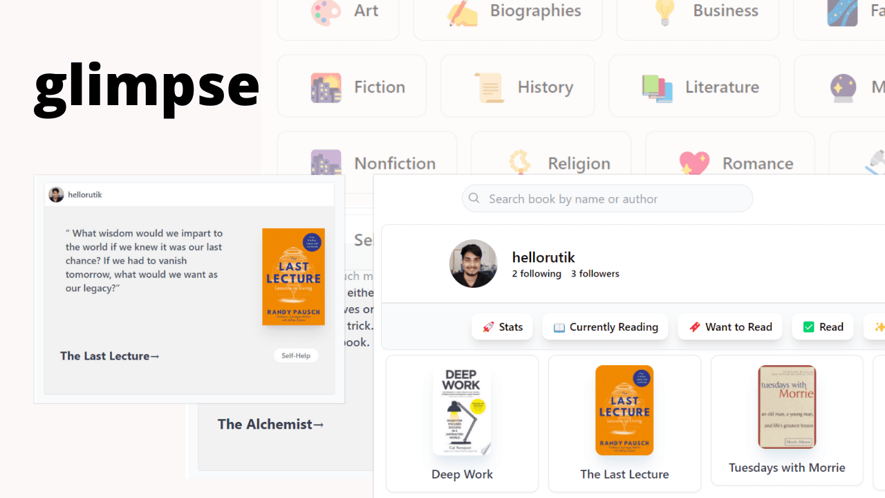
Task: Click the 3 followers link
Action: tap(595, 274)
